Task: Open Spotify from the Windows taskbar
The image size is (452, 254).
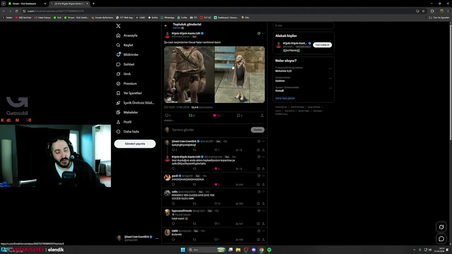Action: click(x=269, y=250)
